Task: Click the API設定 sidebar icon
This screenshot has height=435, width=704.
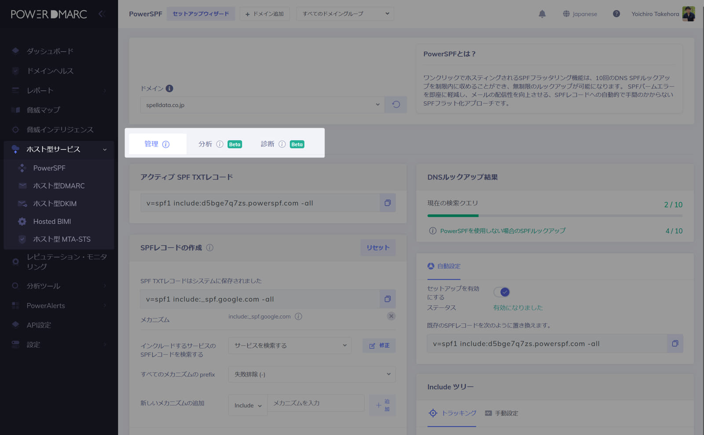Action: click(x=15, y=325)
